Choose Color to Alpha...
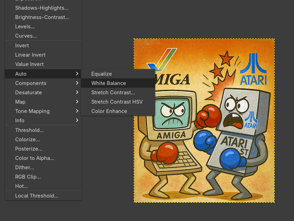This screenshot has height=221, width=294. (x=34, y=158)
